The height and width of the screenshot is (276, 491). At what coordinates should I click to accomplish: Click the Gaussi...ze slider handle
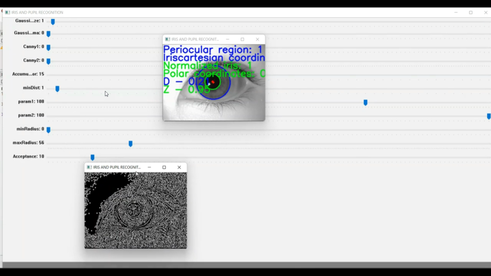53,22
